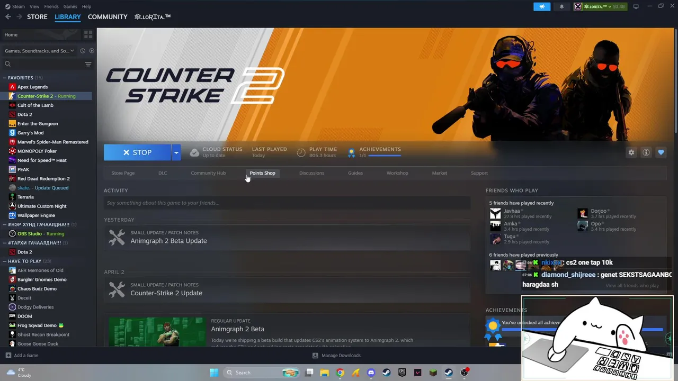Open the Workshop link
This screenshot has height=381, width=678.
[x=397, y=173]
